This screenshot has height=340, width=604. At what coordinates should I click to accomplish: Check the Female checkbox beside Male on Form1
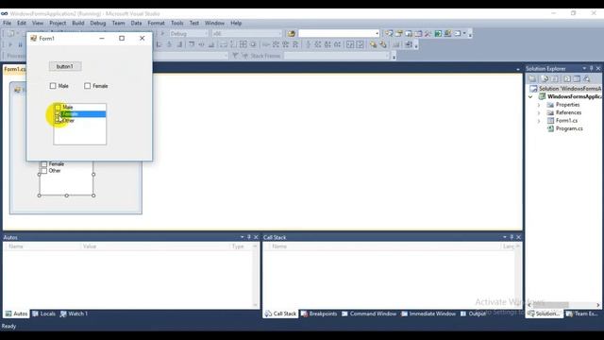[x=88, y=86]
